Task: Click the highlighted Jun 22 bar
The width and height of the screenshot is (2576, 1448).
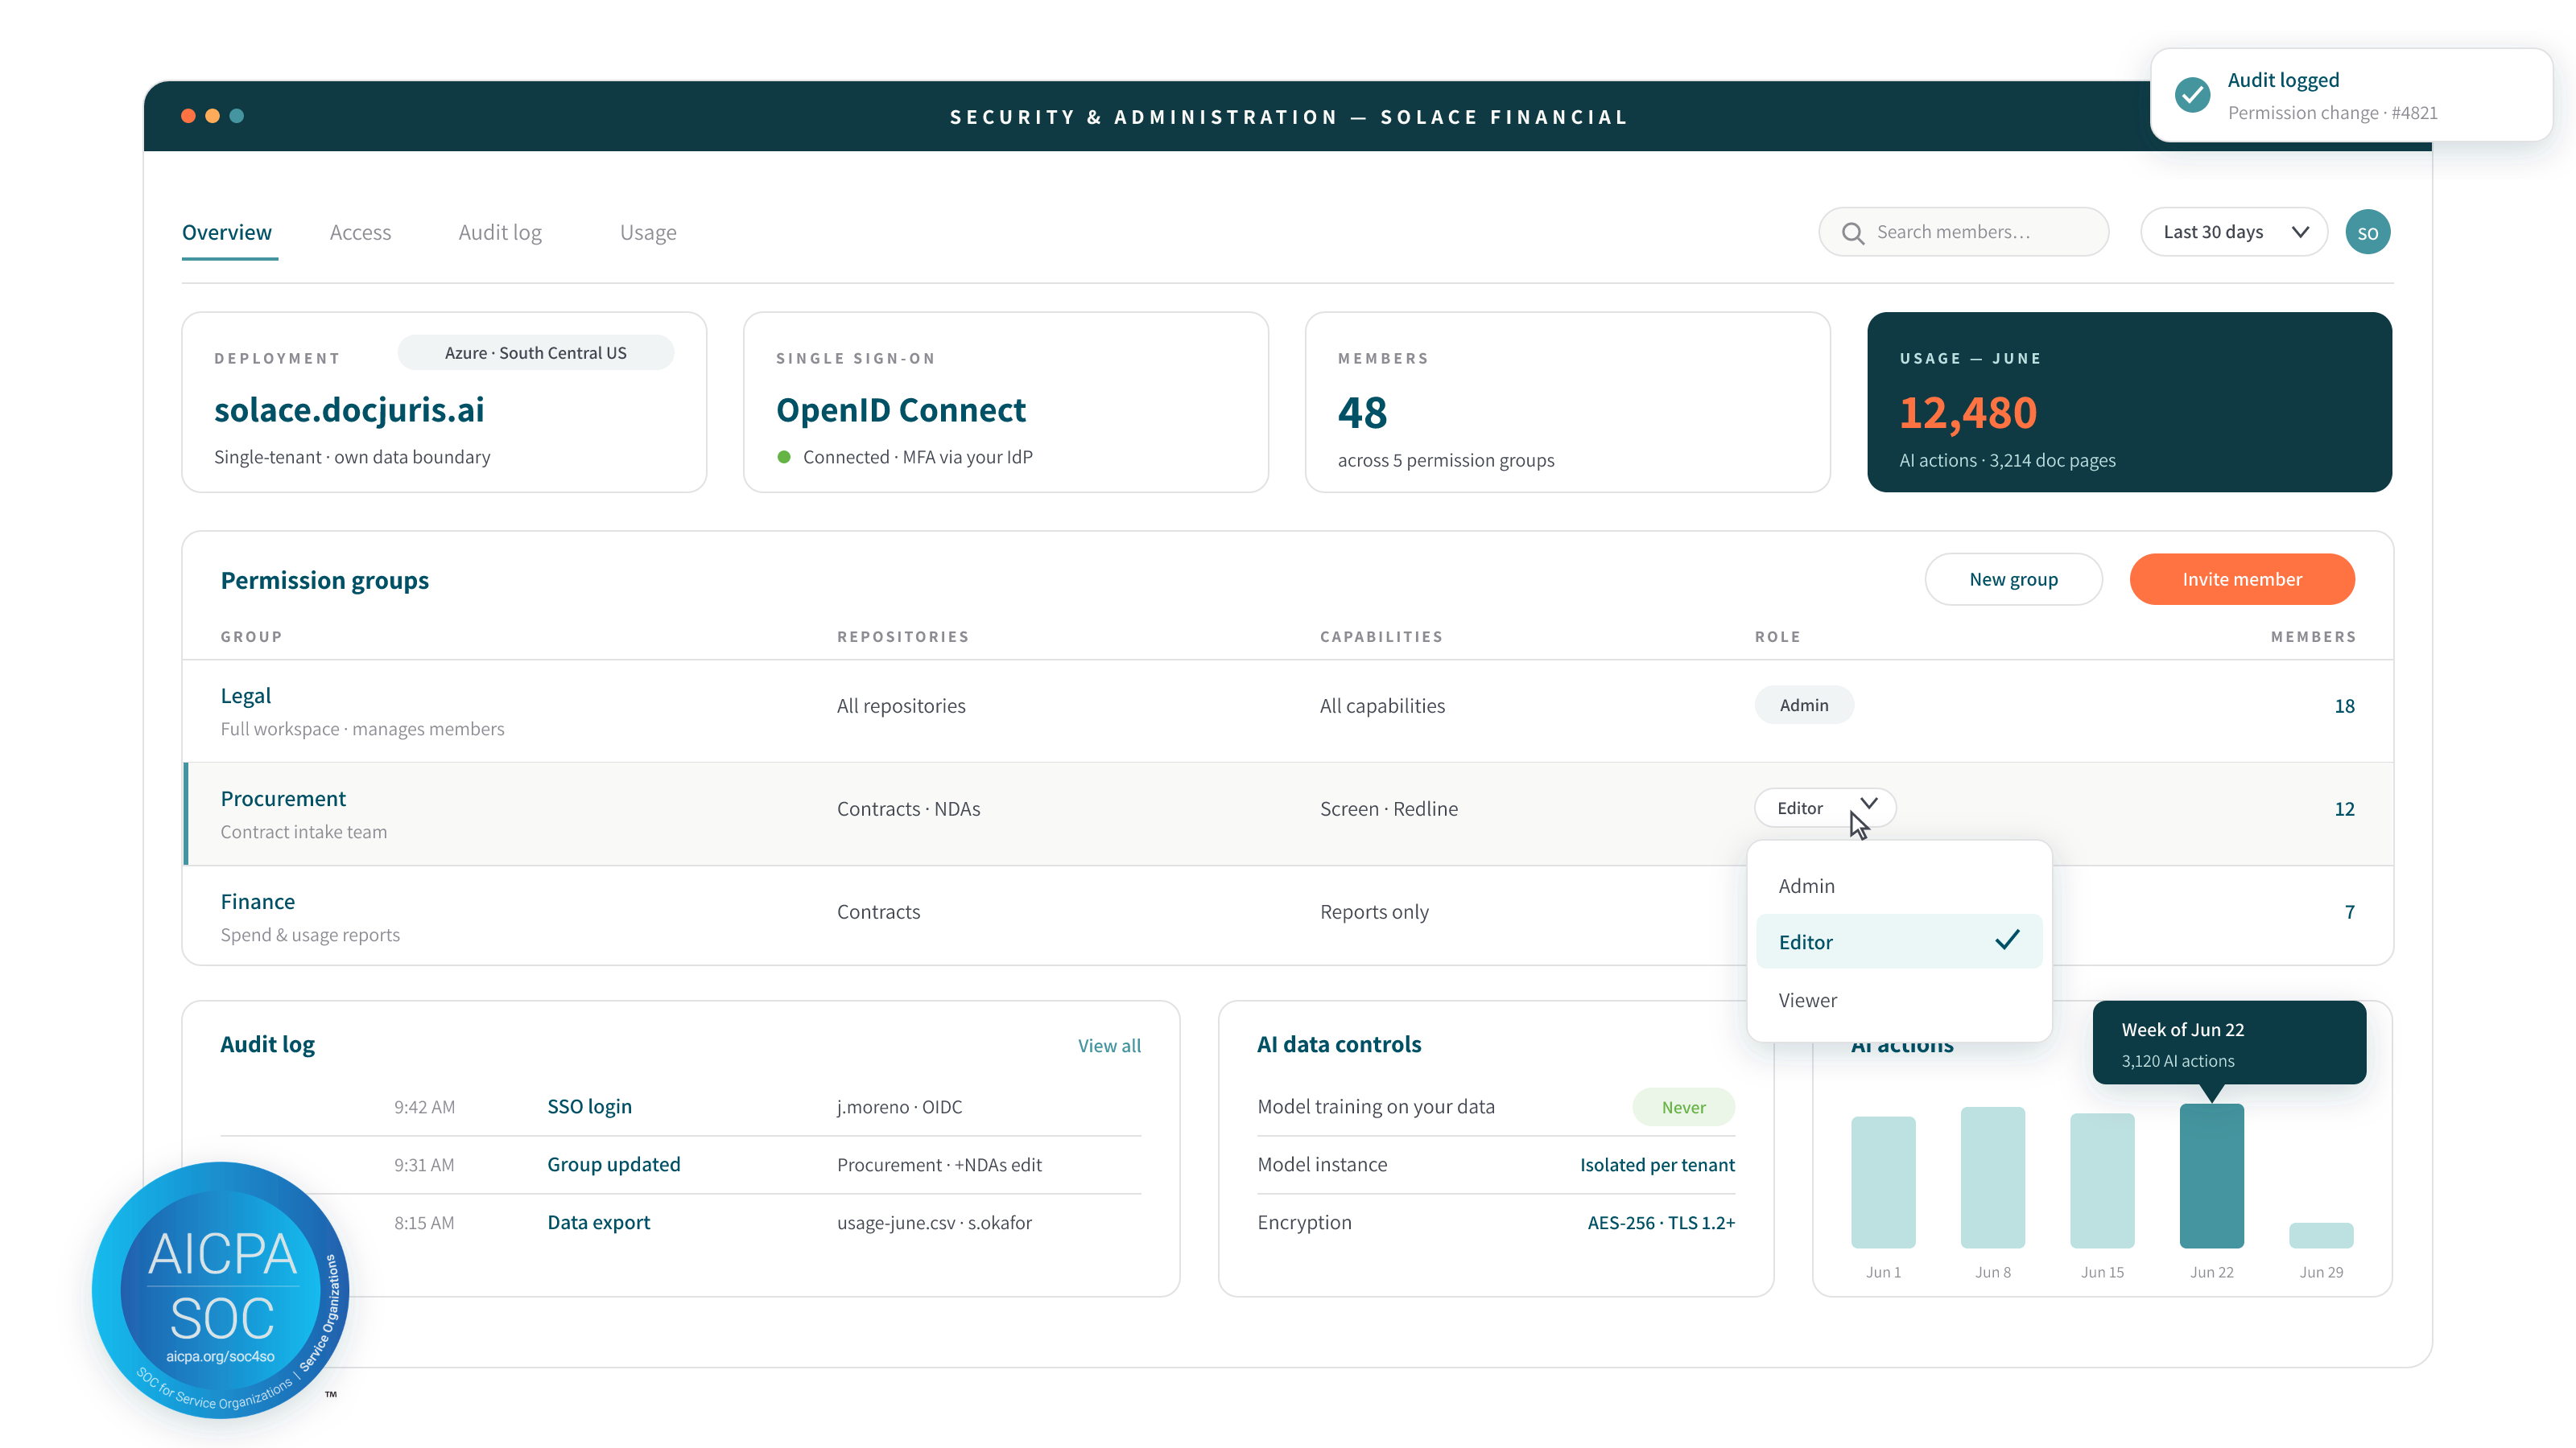Action: point(2211,1175)
